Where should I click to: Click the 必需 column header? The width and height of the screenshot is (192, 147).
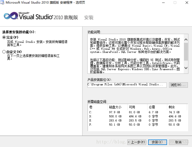(157, 107)
